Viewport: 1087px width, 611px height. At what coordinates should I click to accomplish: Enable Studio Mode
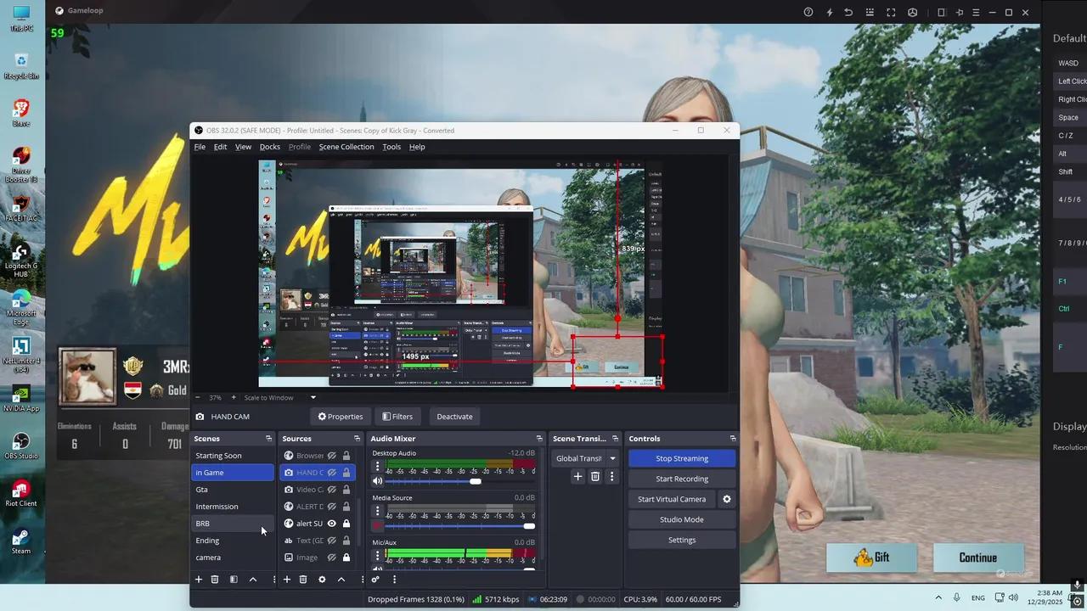click(682, 519)
